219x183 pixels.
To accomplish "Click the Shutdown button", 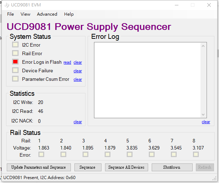I will point(172,167).
